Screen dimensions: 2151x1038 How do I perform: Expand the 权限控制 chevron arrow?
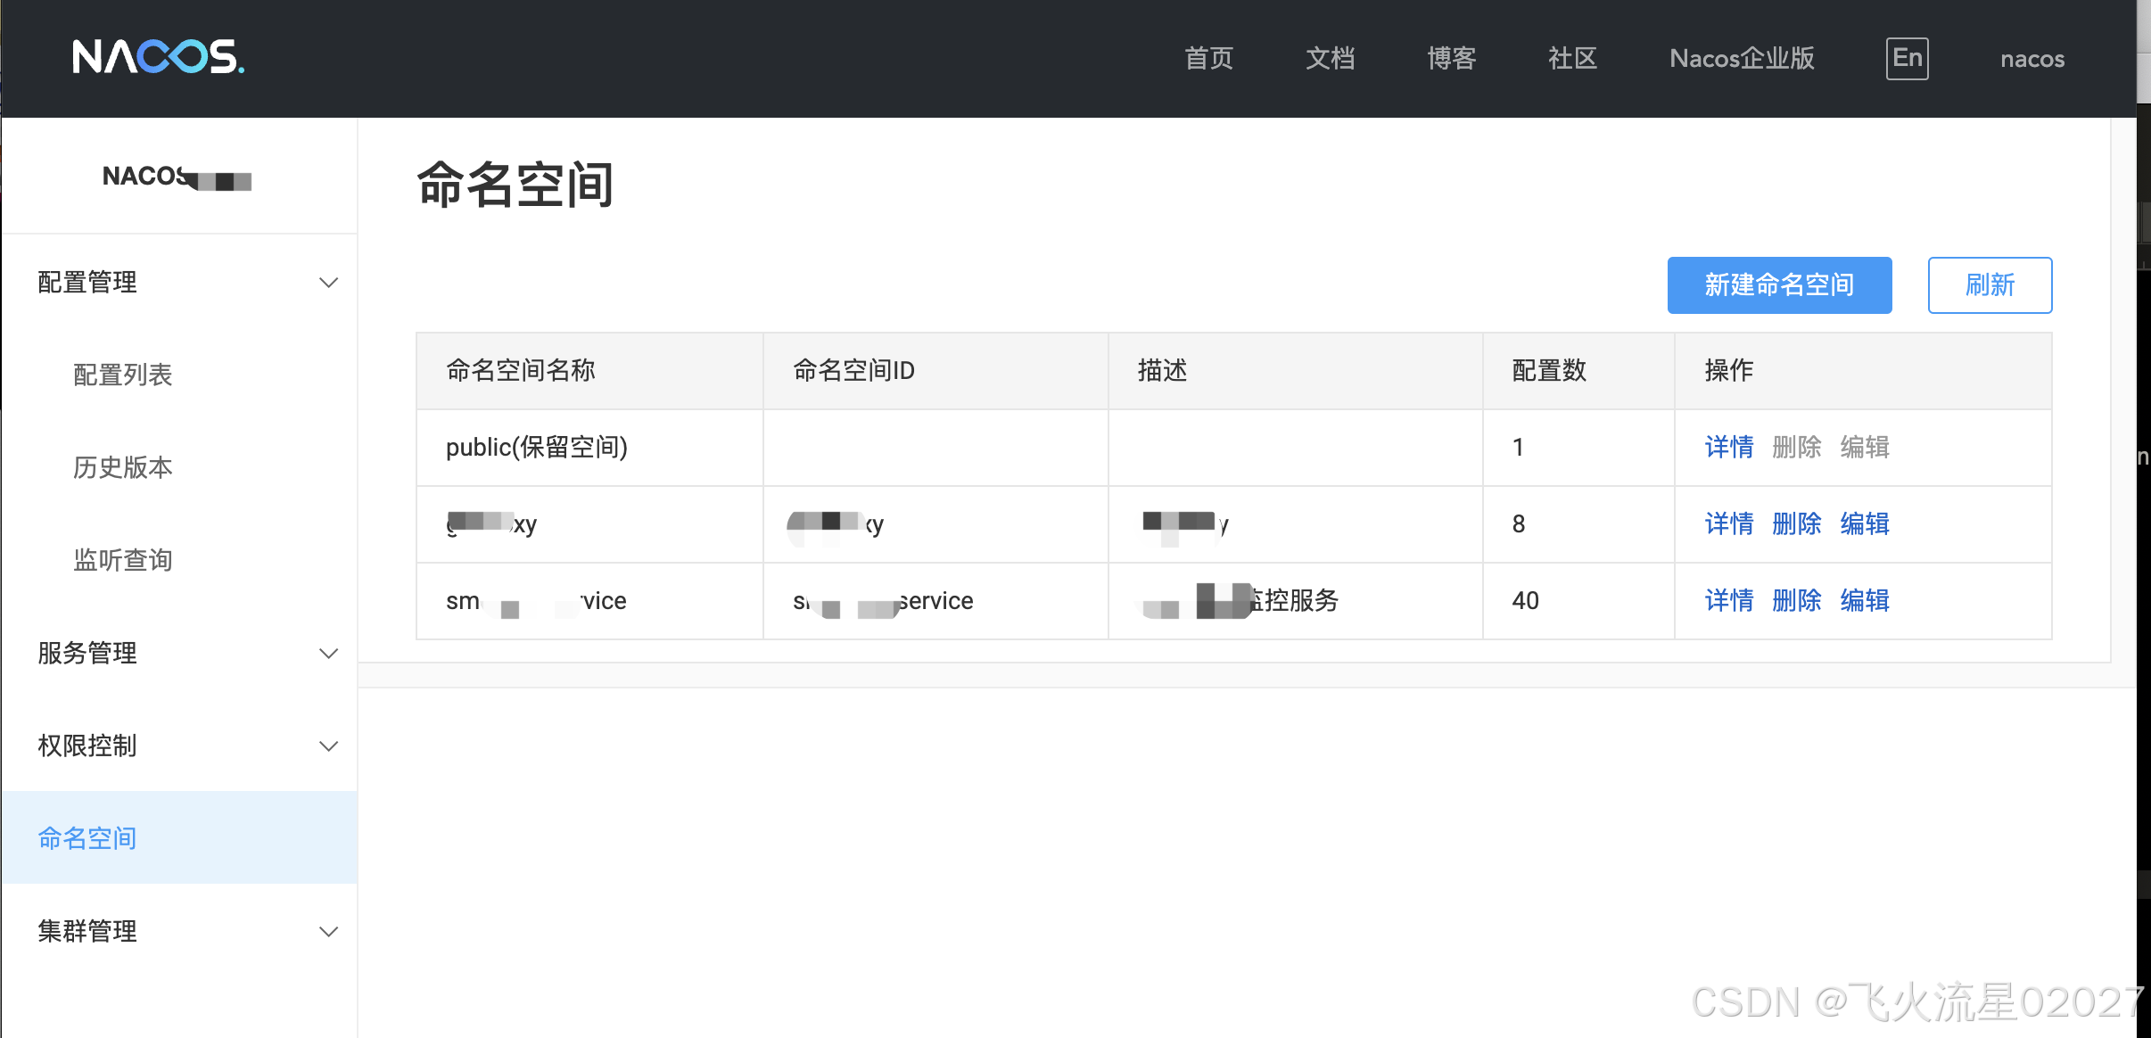328,746
